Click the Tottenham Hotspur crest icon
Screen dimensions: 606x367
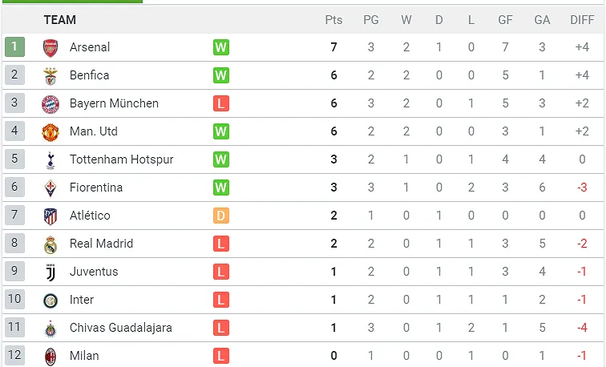point(50,159)
